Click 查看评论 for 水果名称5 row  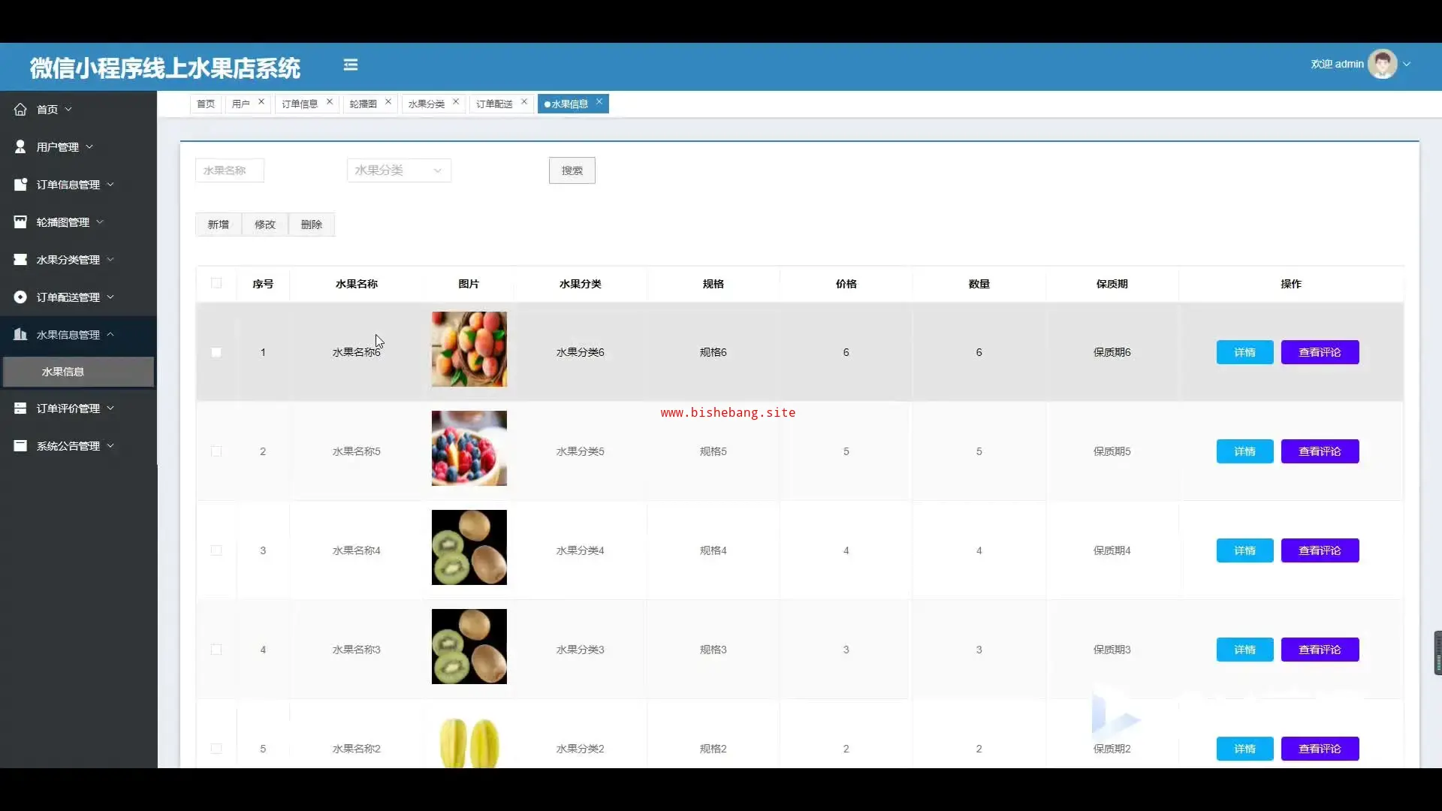point(1320,451)
